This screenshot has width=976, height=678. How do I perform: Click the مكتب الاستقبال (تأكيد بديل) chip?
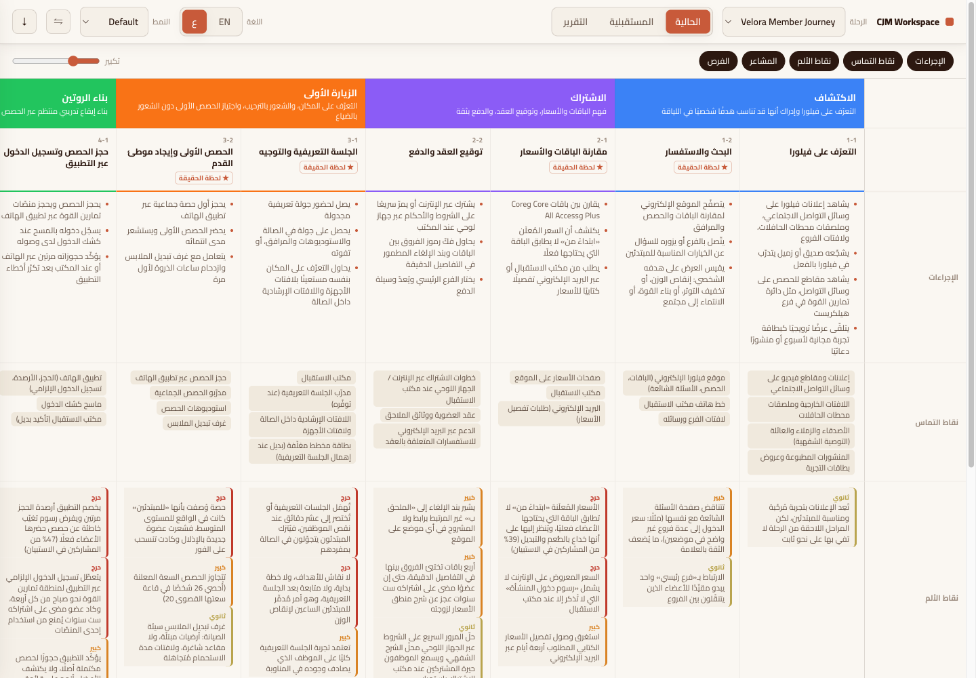pyautogui.click(x=59, y=419)
